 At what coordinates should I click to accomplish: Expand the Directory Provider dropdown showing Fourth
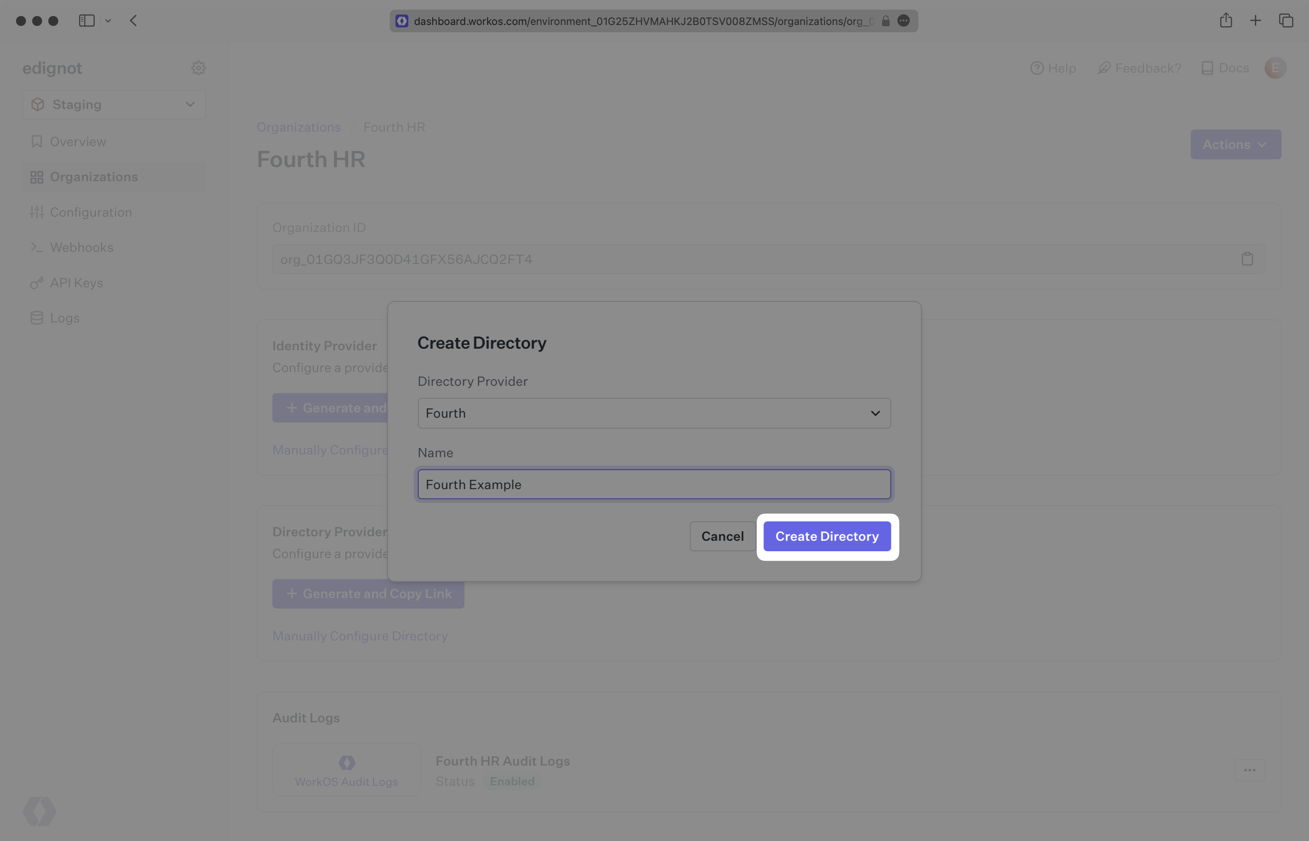[654, 413]
